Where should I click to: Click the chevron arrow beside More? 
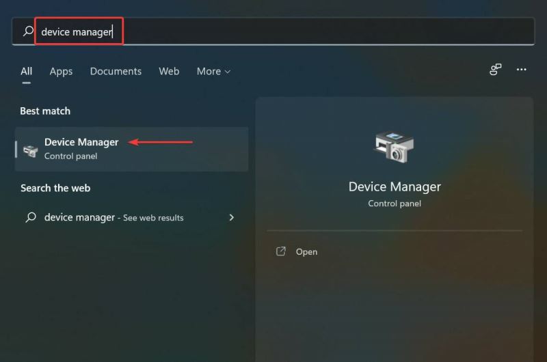(x=228, y=72)
